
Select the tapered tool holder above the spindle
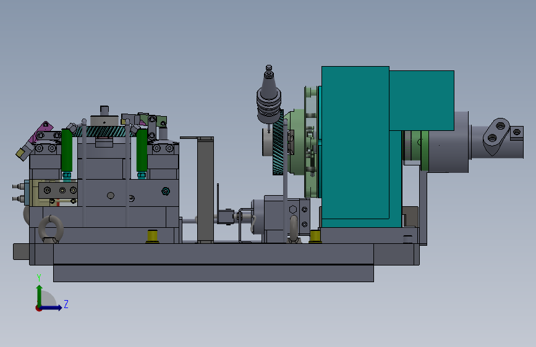(269, 96)
